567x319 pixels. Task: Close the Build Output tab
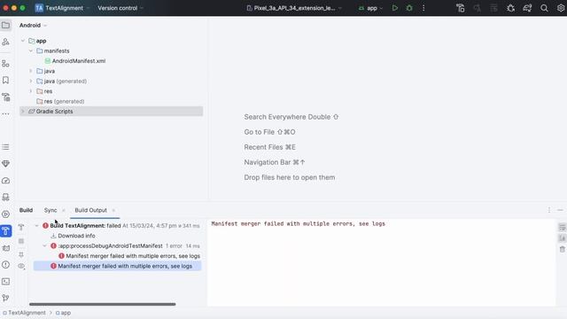[113, 211]
